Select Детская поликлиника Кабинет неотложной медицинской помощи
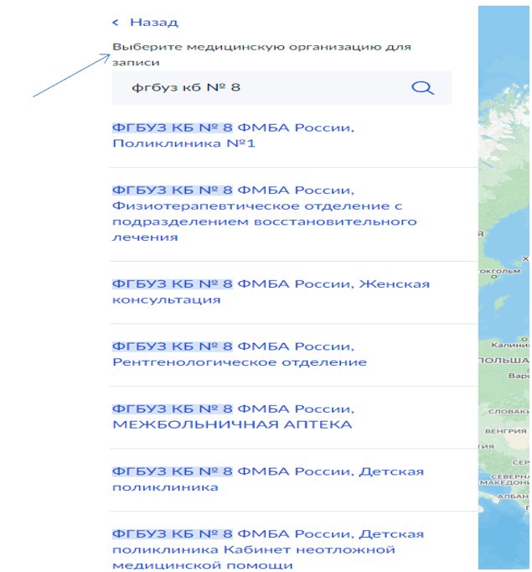Screen dimensions: 532x572 coord(267,549)
